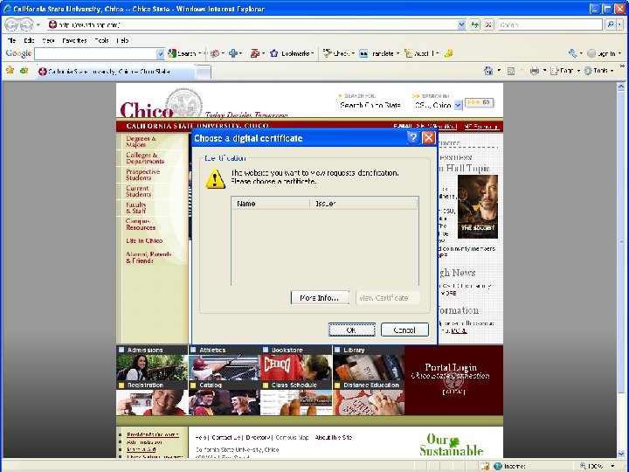Click the OK button in certificate dialog
629x472 pixels.
tap(351, 330)
